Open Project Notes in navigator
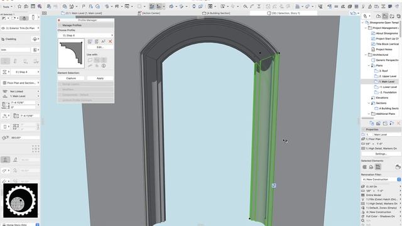The image size is (402, 226). (x=382, y=50)
